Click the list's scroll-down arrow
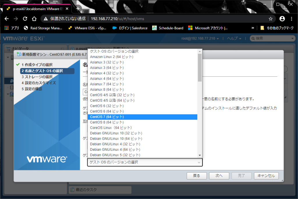The image size is (298, 199). (200, 155)
